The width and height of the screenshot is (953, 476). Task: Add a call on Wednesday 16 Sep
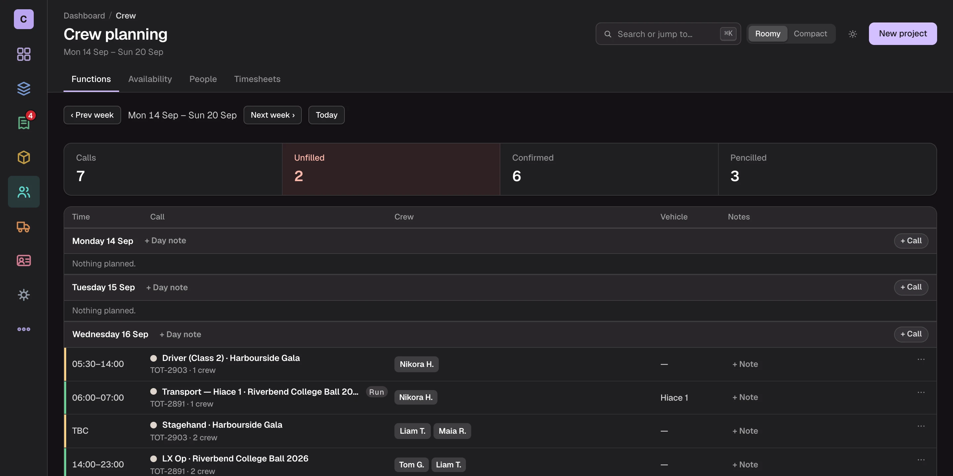tap(911, 334)
